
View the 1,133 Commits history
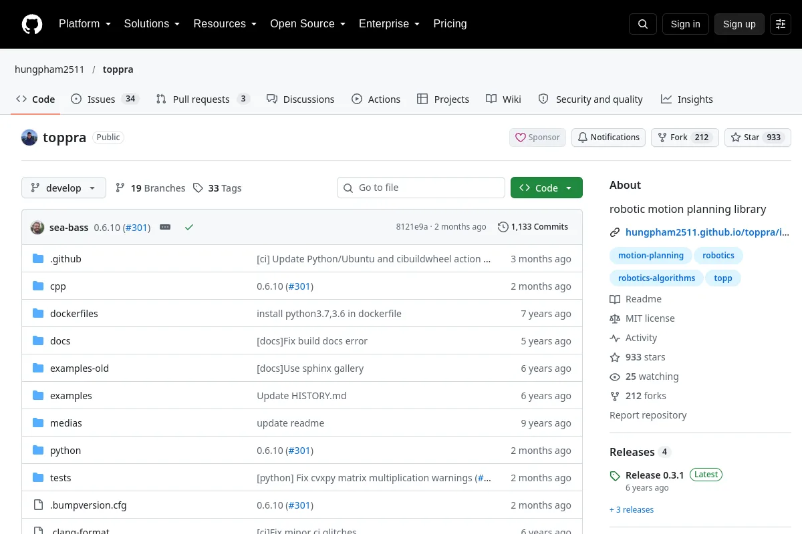(x=533, y=227)
